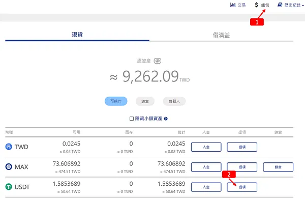Click 提領 button in MAX row
305x199 pixels.
pyautogui.click(x=242, y=167)
